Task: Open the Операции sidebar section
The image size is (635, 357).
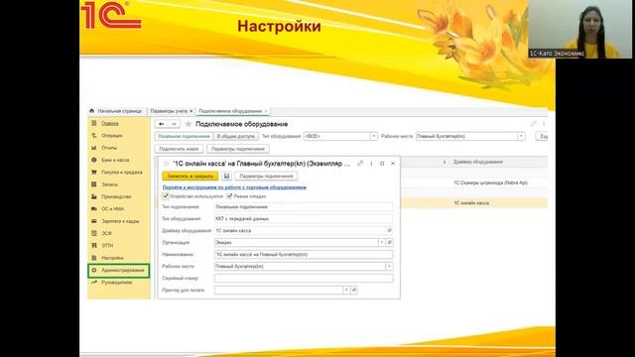Action: tap(112, 136)
